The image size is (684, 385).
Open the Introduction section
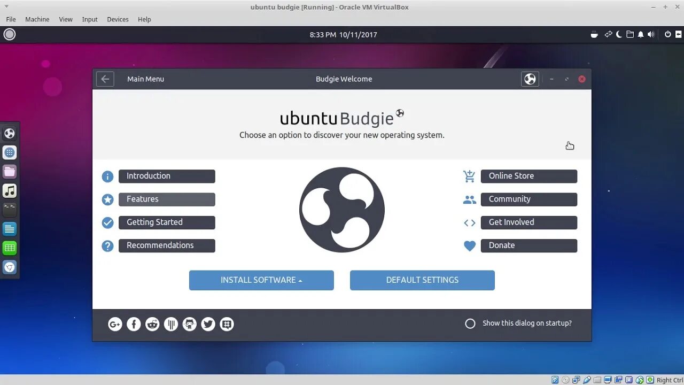[x=167, y=176]
